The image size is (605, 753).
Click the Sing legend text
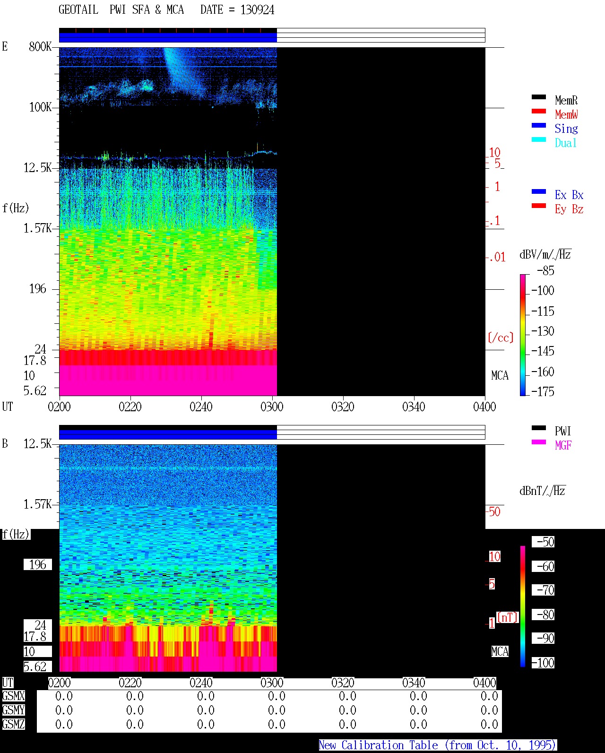click(566, 129)
